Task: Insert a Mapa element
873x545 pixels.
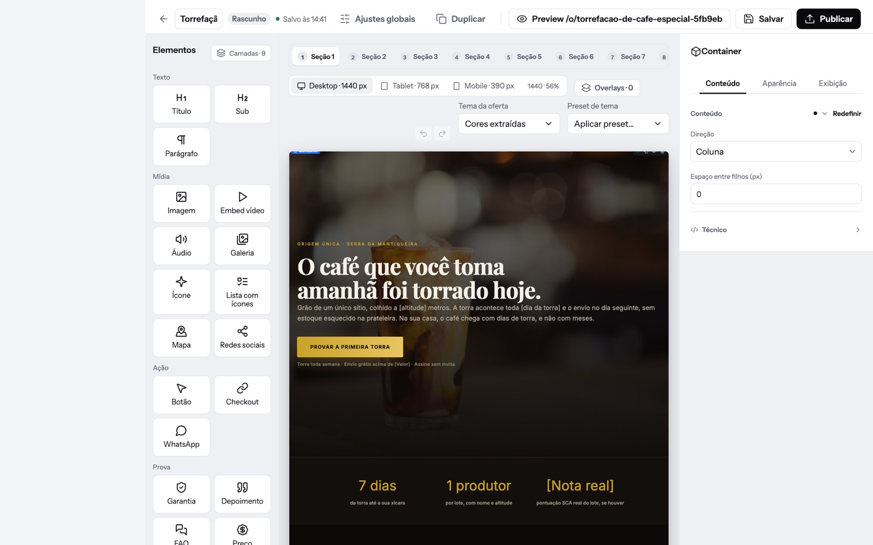Action: (x=182, y=338)
